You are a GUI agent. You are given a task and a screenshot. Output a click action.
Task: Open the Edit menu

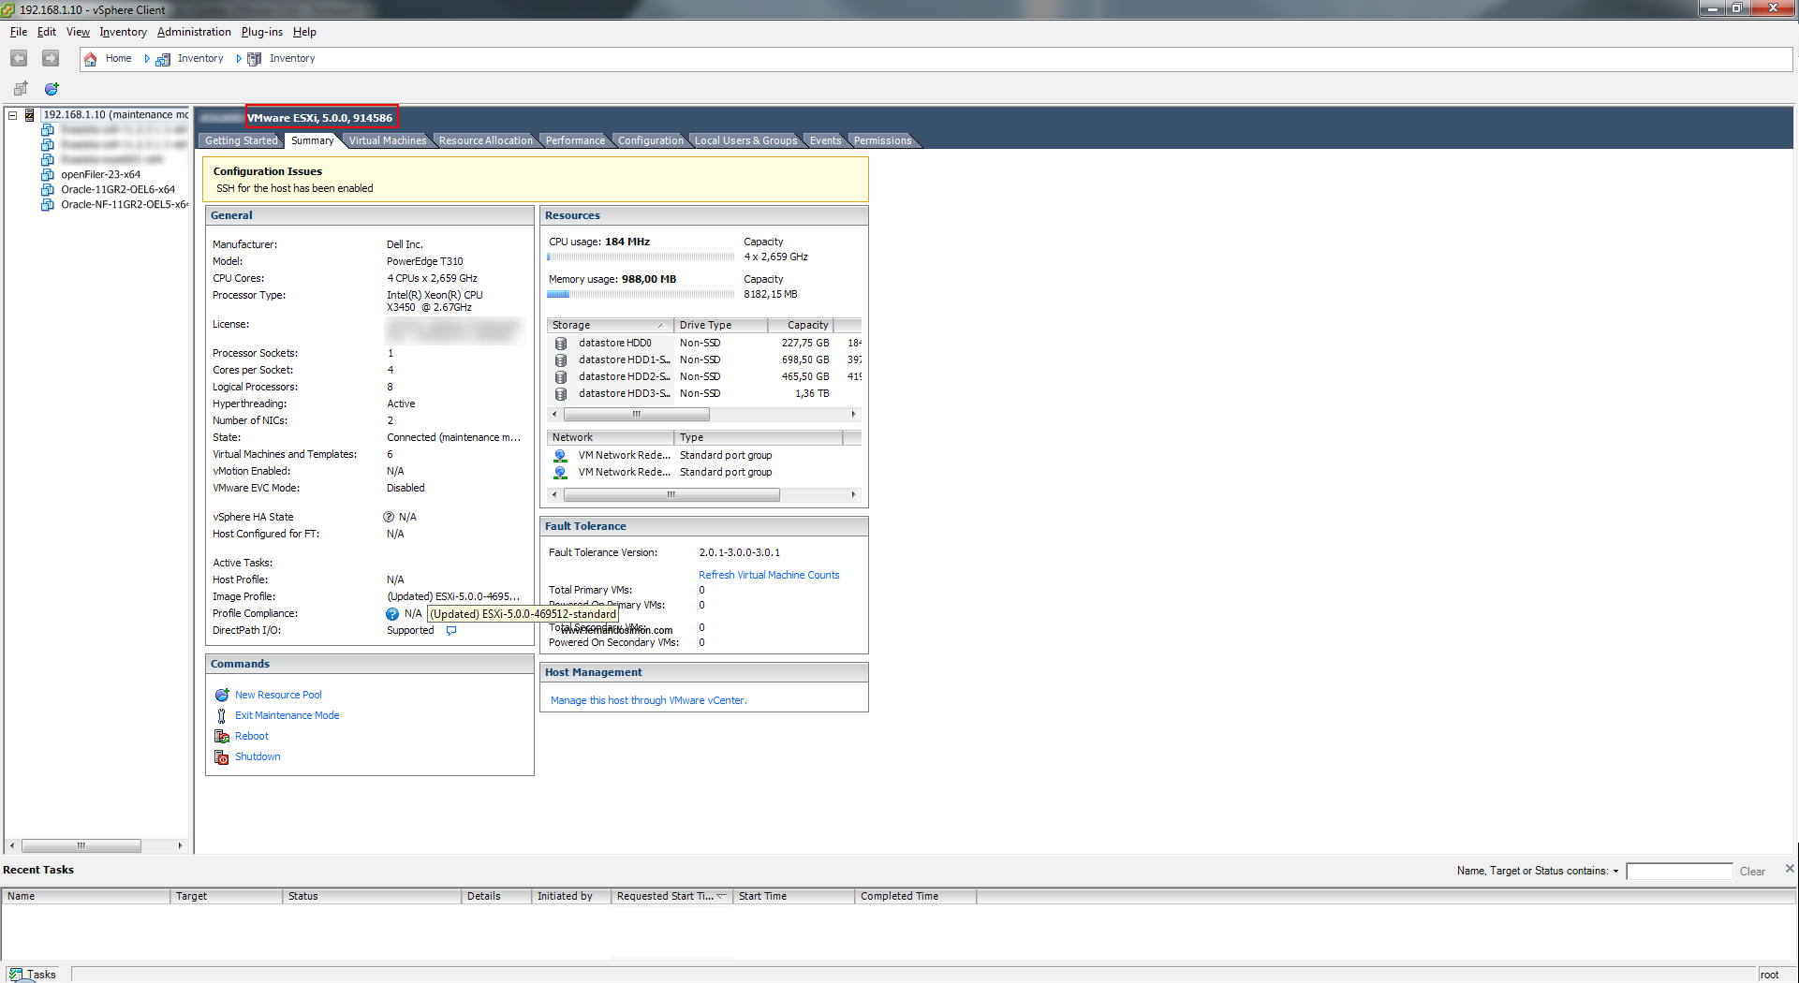(x=47, y=32)
